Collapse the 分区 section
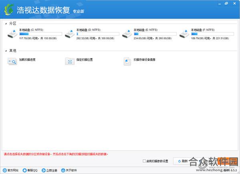Image resolution: width=240 pixels, height=174 pixels. 6,24
